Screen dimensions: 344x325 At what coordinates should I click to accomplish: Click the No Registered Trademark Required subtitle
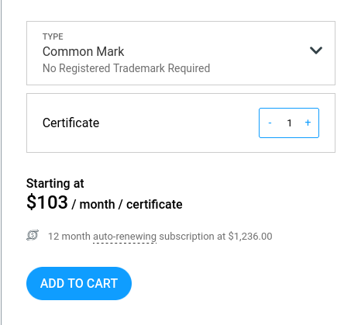pyautogui.click(x=126, y=68)
